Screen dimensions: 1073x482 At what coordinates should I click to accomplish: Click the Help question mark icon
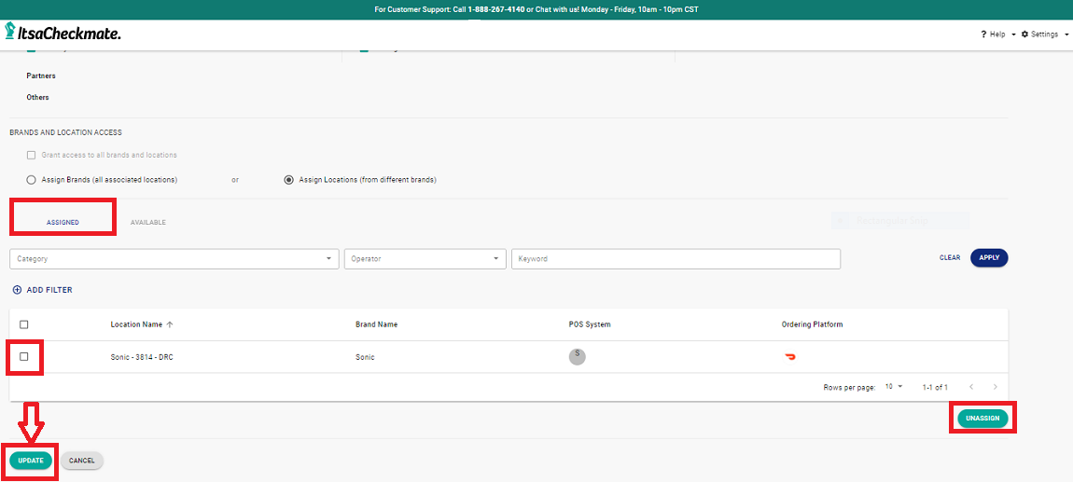(983, 34)
